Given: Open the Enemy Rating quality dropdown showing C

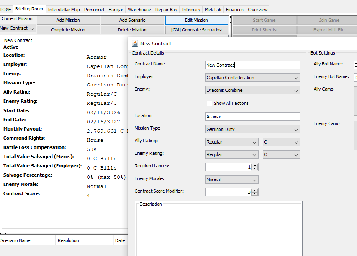Looking at the screenshot, I should (x=282, y=154).
